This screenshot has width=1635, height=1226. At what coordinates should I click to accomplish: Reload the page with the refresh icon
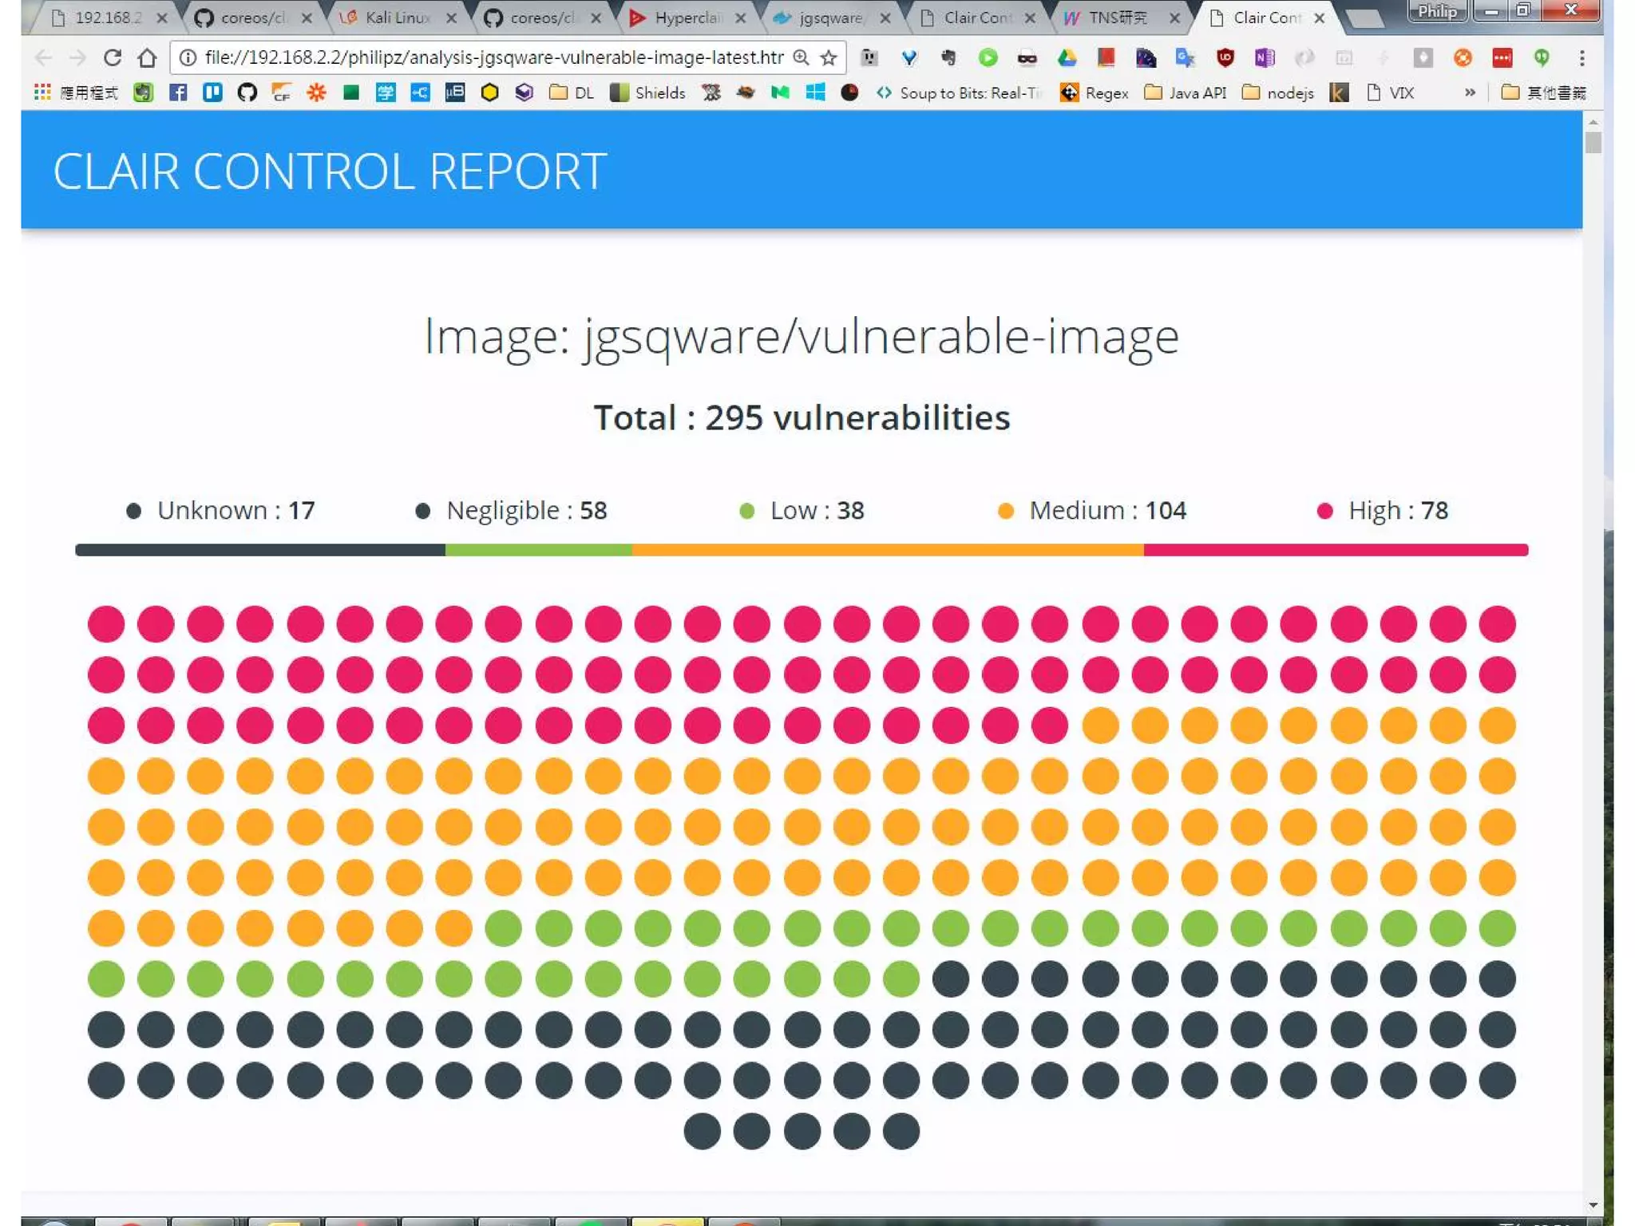(x=113, y=57)
